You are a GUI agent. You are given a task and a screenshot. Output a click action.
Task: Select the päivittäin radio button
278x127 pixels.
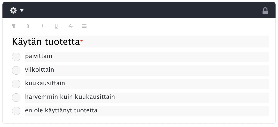[16, 57]
